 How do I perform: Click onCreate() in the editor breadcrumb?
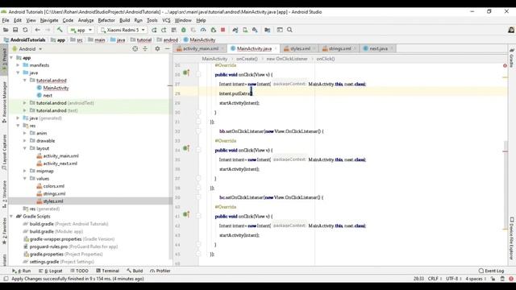pos(247,59)
